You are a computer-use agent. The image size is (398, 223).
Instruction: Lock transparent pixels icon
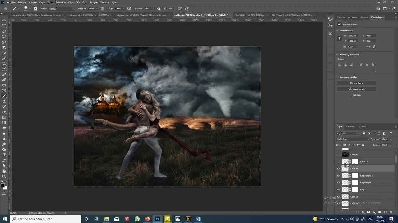pyautogui.click(x=345, y=145)
